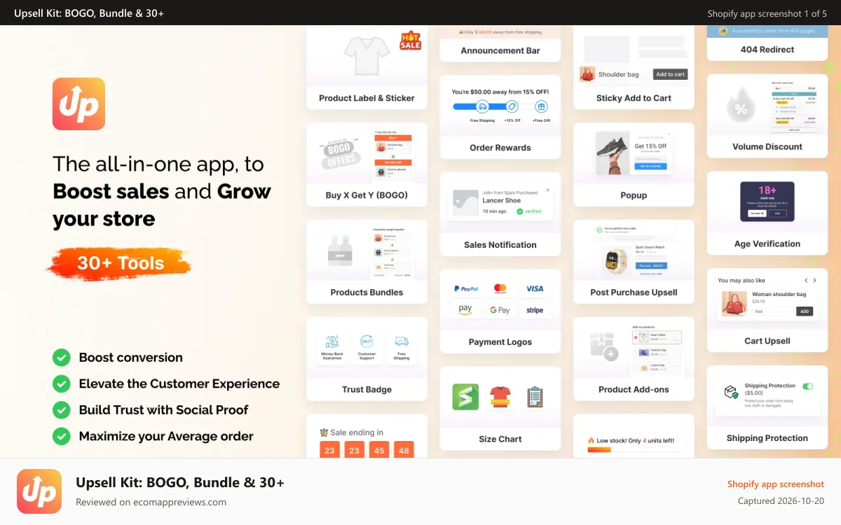Click the Google Pay logo

[x=500, y=309]
